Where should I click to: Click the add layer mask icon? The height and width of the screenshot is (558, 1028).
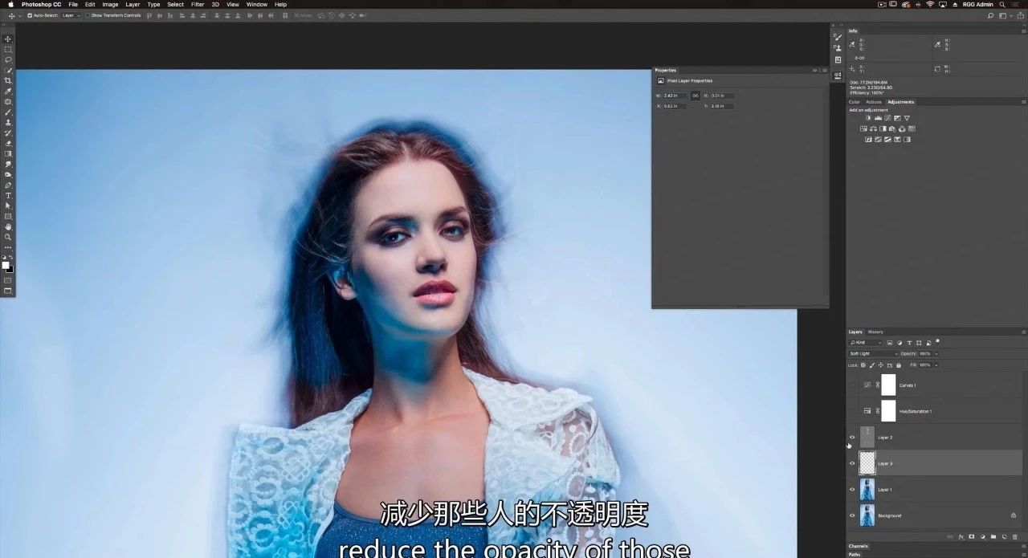point(971,536)
